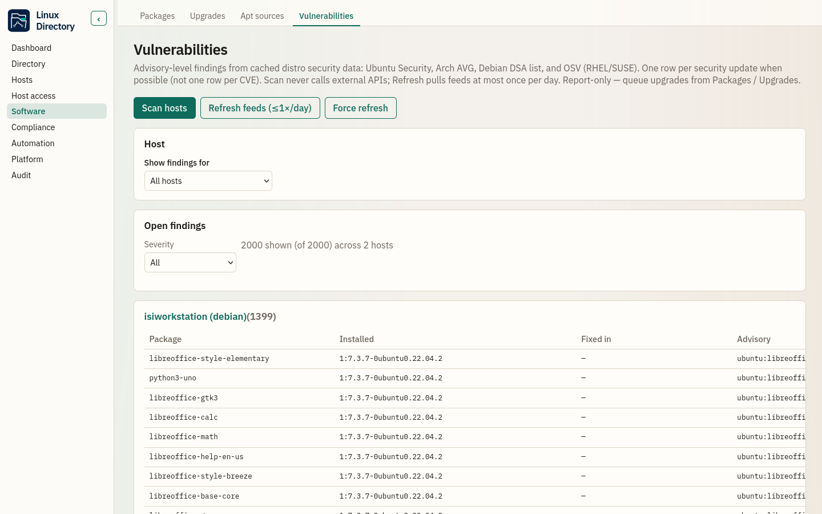Select the libreoffice-math package row

coord(475,437)
